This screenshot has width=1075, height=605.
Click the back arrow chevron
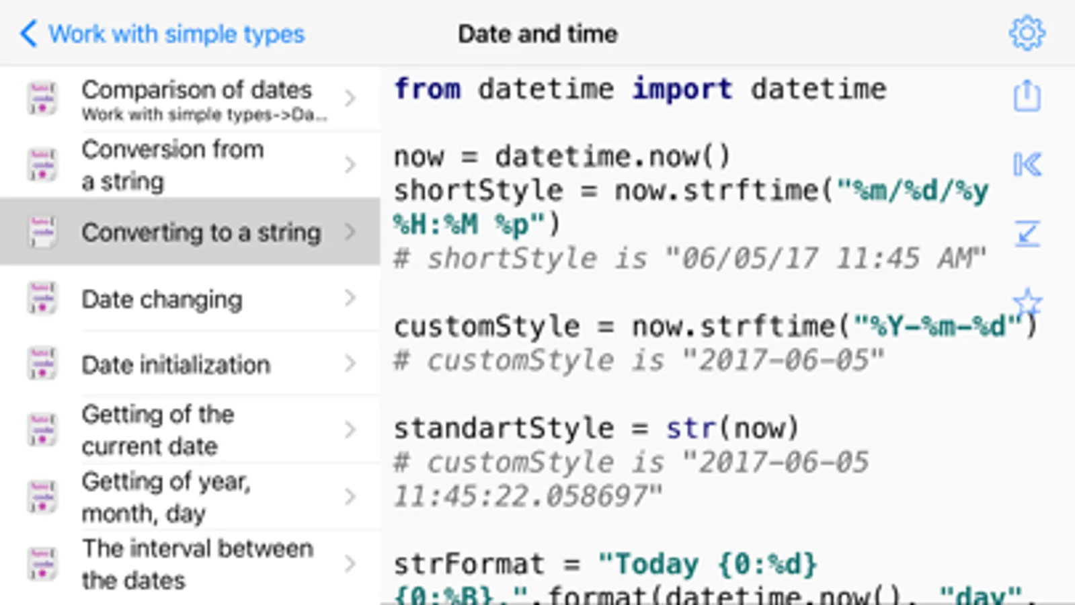[28, 33]
